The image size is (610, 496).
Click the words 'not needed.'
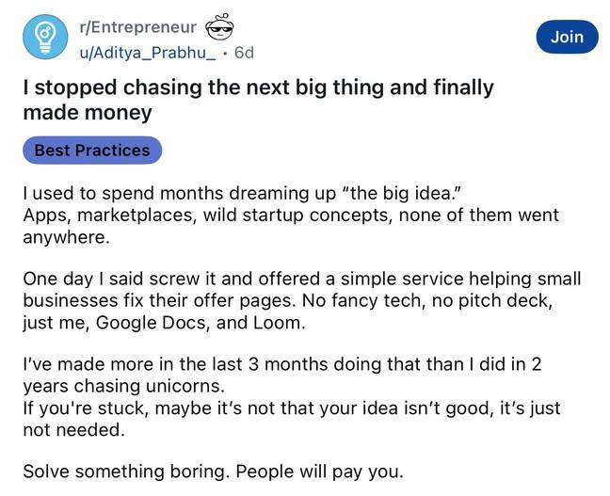(72, 429)
